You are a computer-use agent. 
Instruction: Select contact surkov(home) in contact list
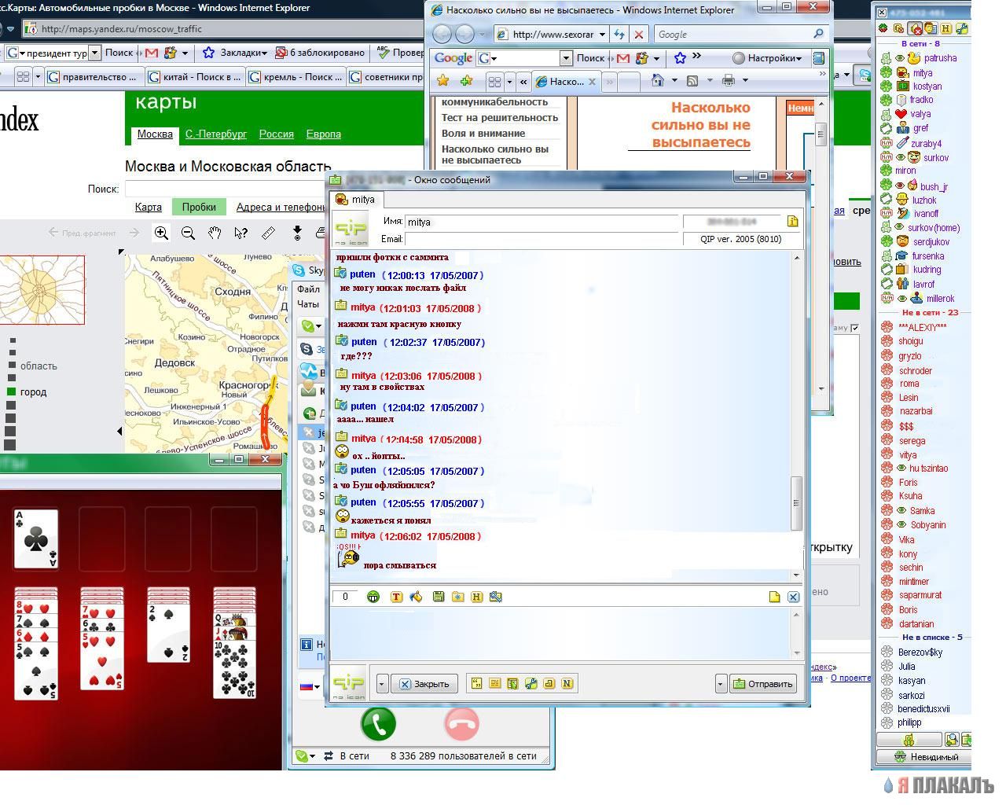[934, 228]
